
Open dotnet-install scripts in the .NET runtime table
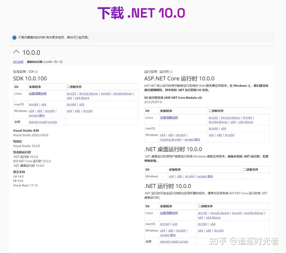(174, 241)
